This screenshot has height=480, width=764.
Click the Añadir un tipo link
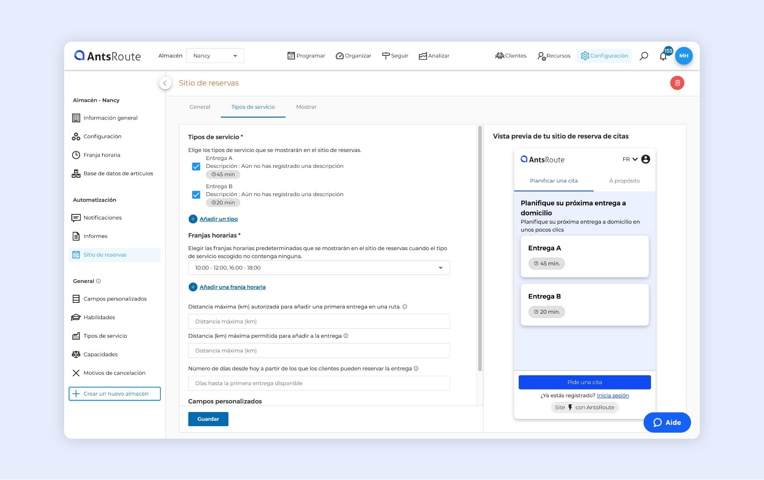click(218, 219)
